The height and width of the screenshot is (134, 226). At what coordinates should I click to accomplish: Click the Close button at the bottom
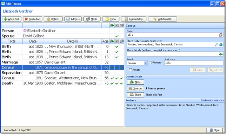pyautogui.click(x=215, y=130)
